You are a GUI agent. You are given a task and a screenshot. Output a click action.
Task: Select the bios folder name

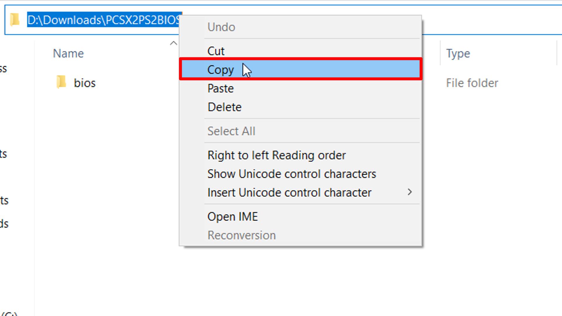pyautogui.click(x=85, y=83)
